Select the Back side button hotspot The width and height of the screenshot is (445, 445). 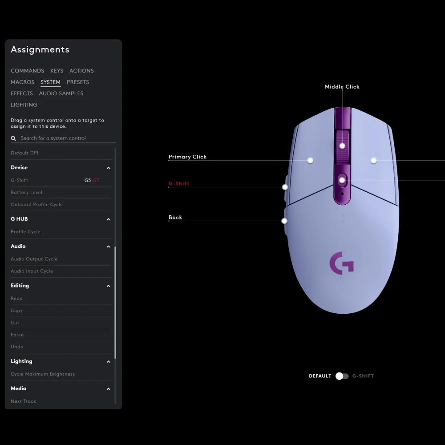coord(284,221)
